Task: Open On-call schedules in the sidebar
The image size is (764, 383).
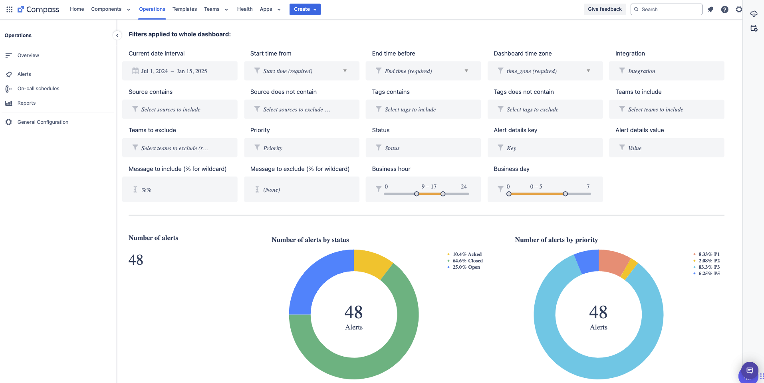Action: 38,89
